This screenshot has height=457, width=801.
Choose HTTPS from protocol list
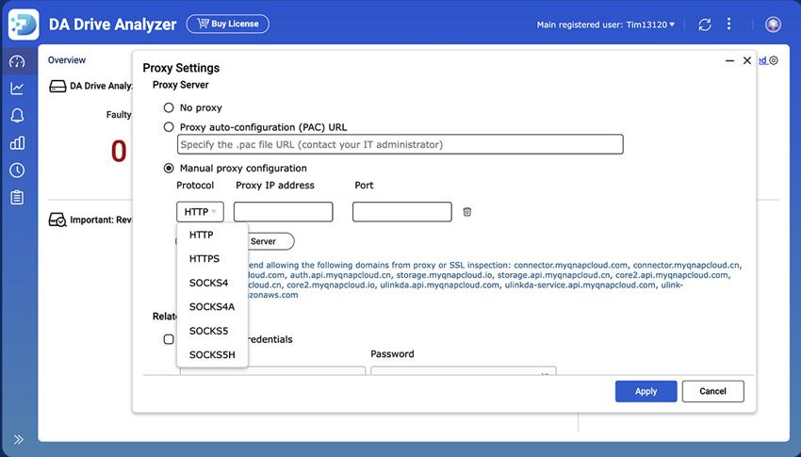(212, 259)
